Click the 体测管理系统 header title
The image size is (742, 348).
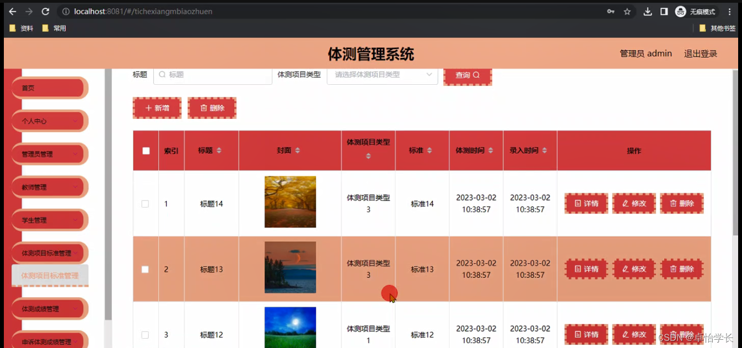click(x=371, y=54)
